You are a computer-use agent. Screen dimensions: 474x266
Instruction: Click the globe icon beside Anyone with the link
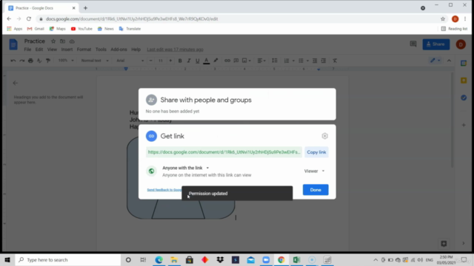click(x=151, y=171)
